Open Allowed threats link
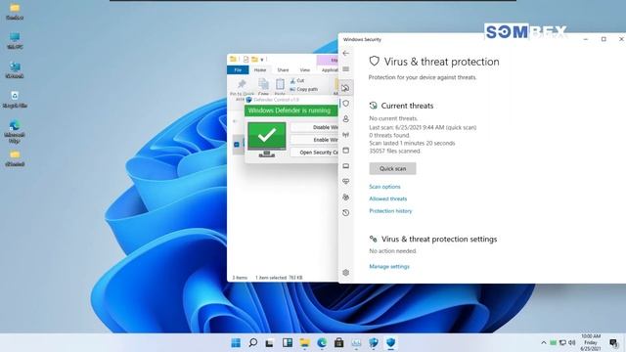This screenshot has height=352, width=626. (x=387, y=198)
